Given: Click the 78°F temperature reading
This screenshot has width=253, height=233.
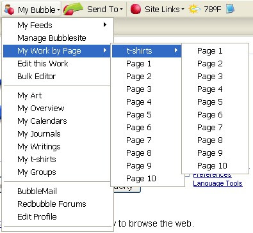Looking at the screenshot, I should [x=212, y=10].
